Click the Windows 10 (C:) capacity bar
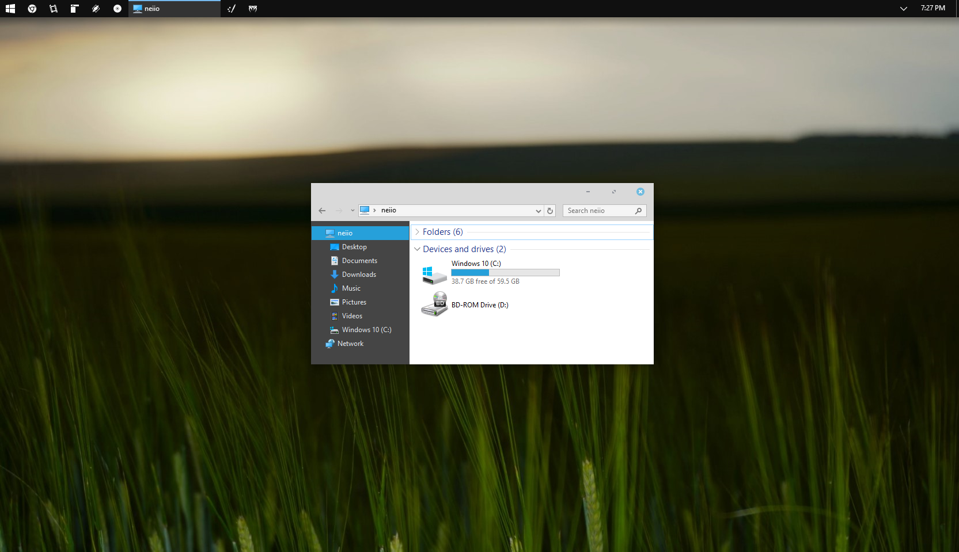The height and width of the screenshot is (552, 959). point(505,272)
